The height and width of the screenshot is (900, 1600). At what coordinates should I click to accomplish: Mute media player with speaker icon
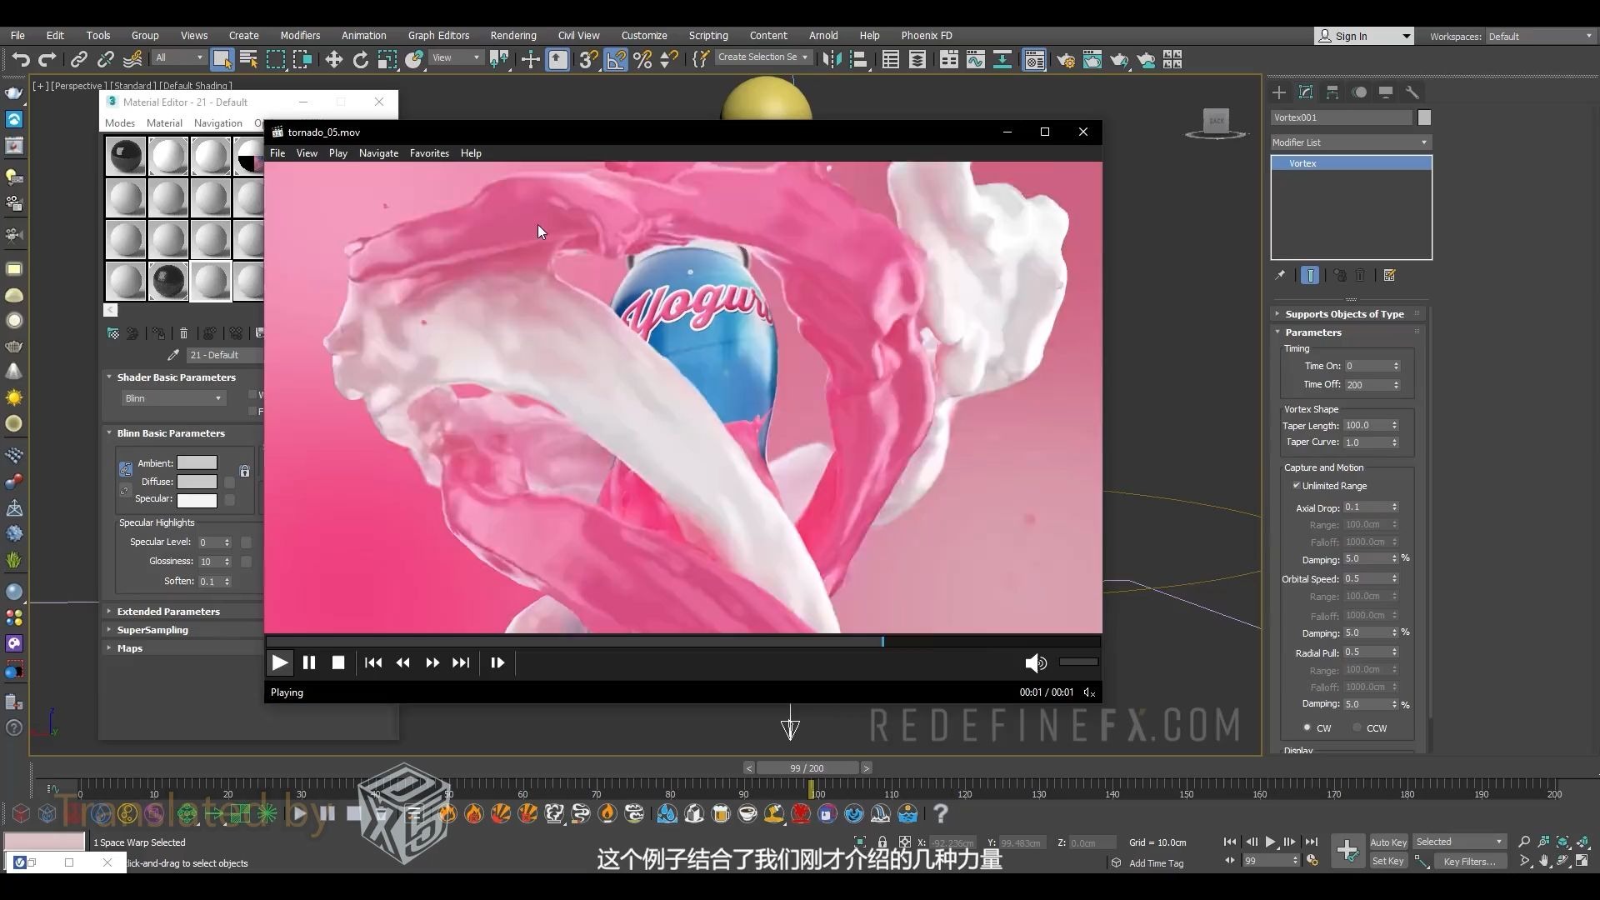coord(1036,662)
